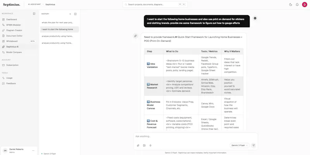Collapse the workspace sidebar

(x=34, y=14)
